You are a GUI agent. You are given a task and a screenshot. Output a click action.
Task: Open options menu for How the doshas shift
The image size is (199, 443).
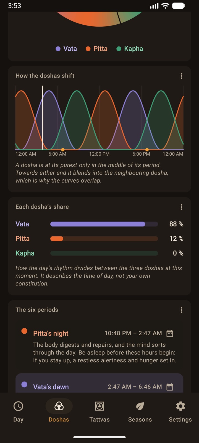click(181, 76)
